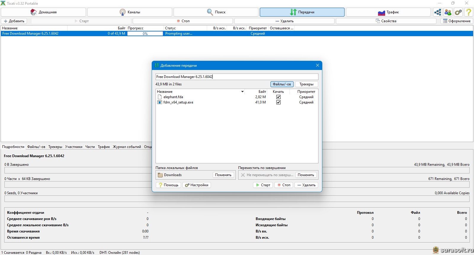The image size is (474, 255).
Task: Click the transfer name input field in dialog
Action: pos(237,77)
